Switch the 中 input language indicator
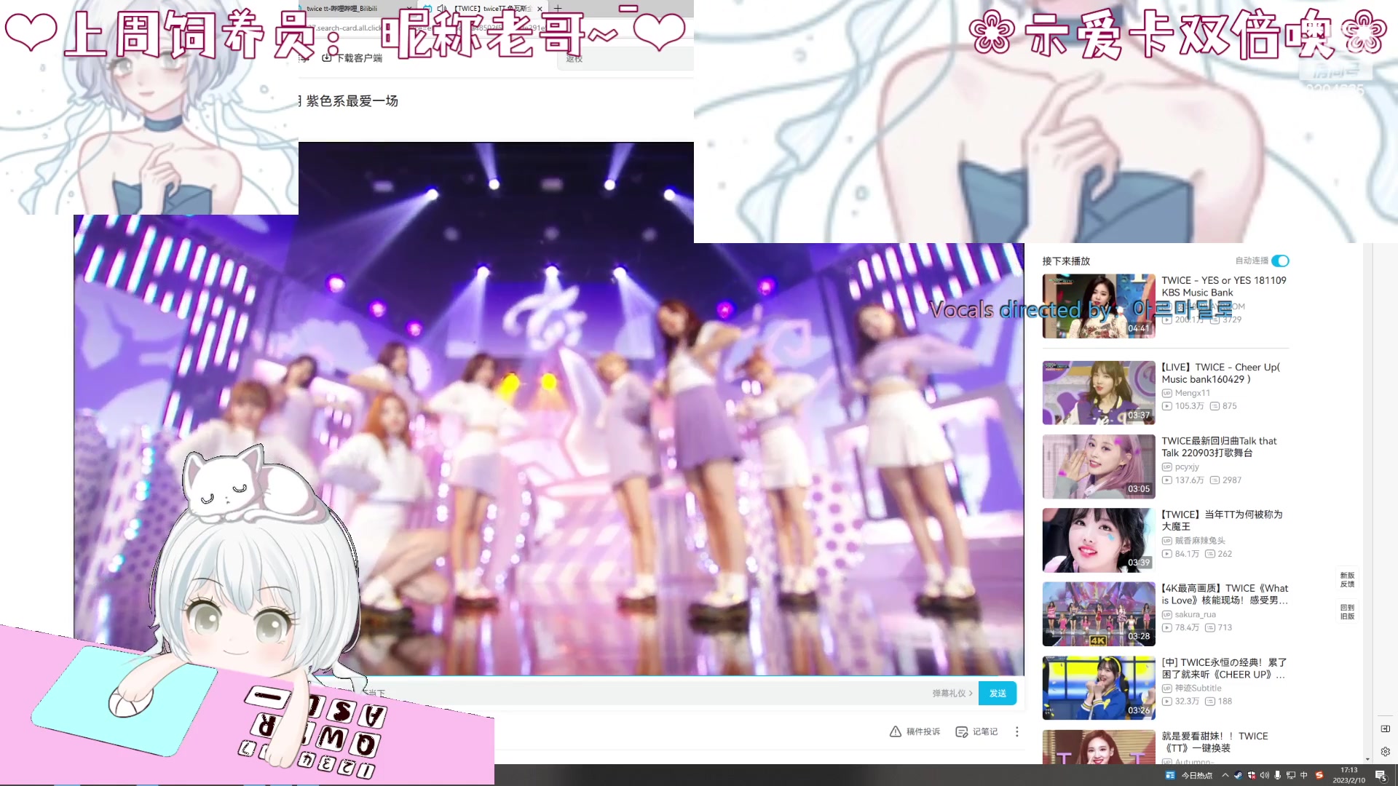This screenshot has height=786, width=1398. coord(1304,775)
